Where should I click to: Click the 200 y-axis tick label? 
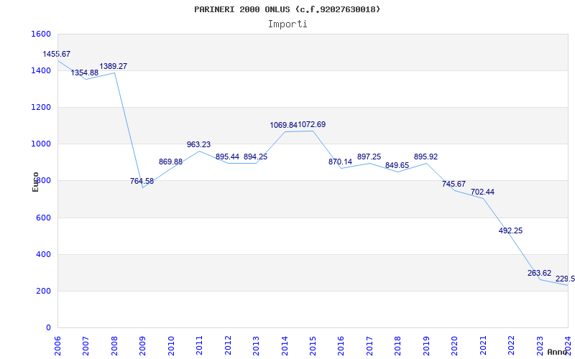44,292
